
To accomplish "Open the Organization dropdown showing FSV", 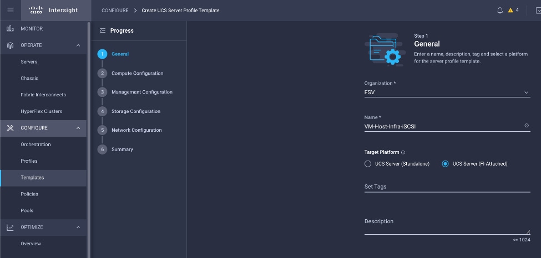I will pyautogui.click(x=447, y=92).
